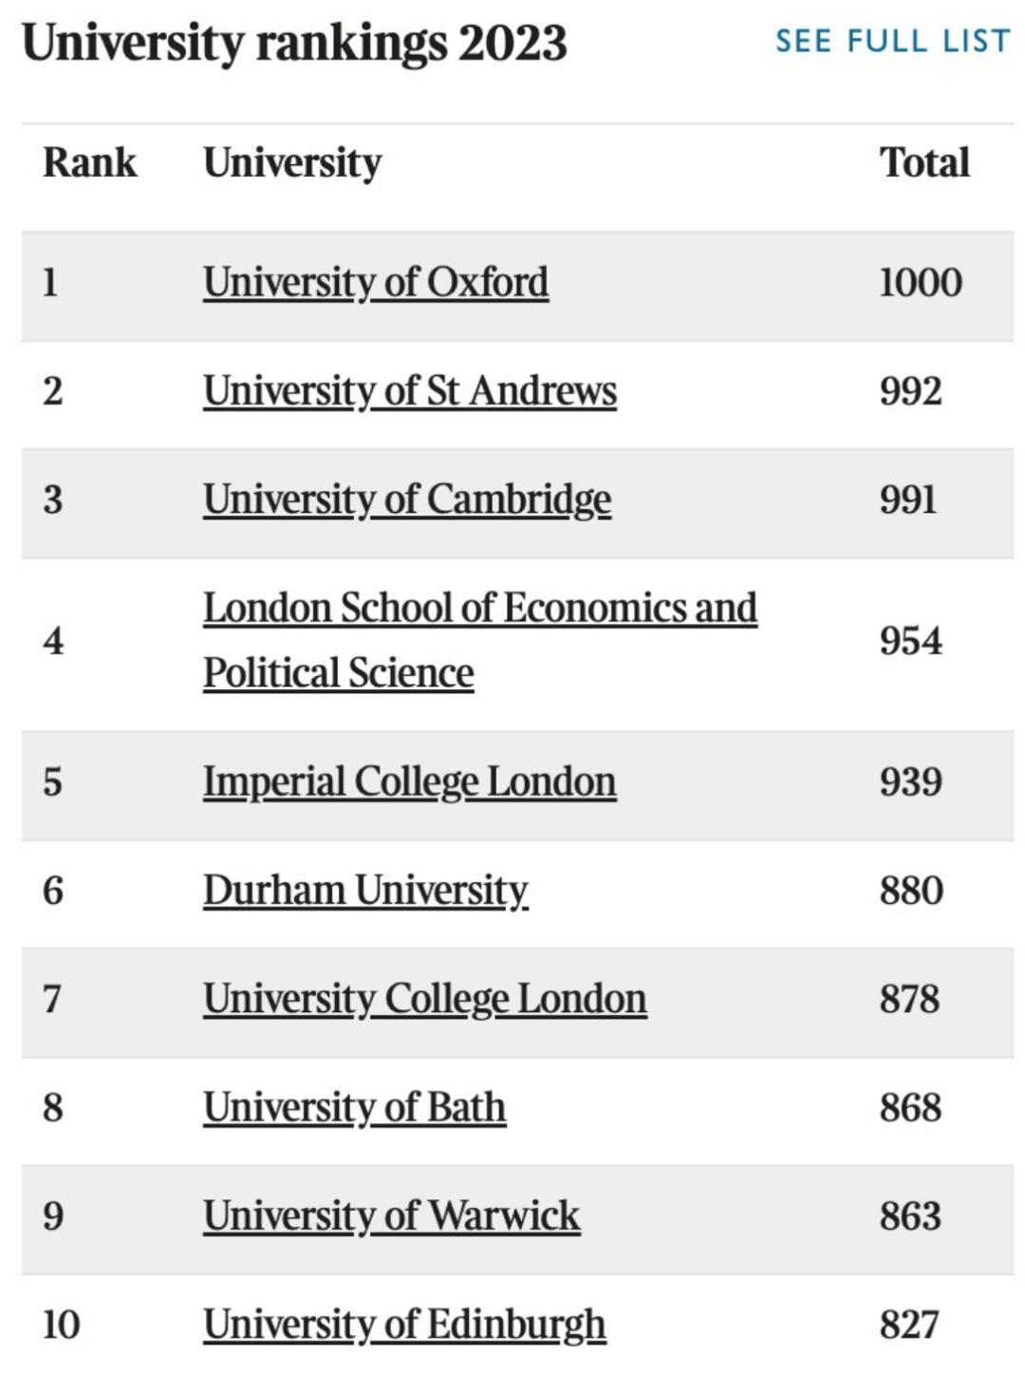This screenshot has height=1373, width=1025.
Task: Click the rank 5 number cell
Action: (53, 781)
